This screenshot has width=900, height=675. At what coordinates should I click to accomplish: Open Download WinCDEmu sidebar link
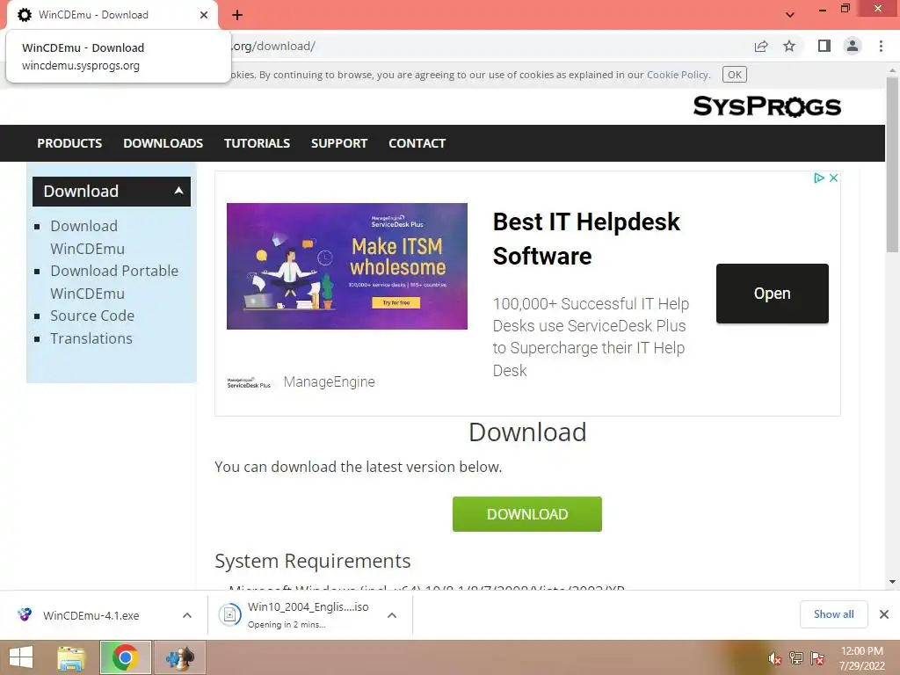tap(87, 237)
